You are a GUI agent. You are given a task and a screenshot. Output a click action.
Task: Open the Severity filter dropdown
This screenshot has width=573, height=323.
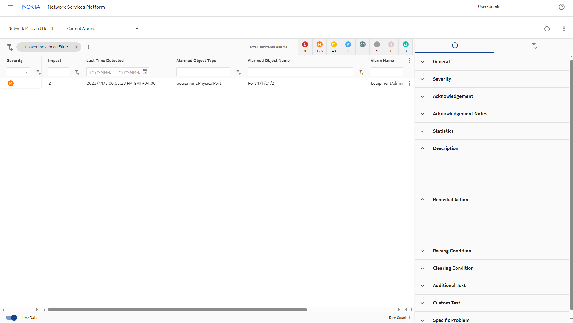[x=19, y=72]
